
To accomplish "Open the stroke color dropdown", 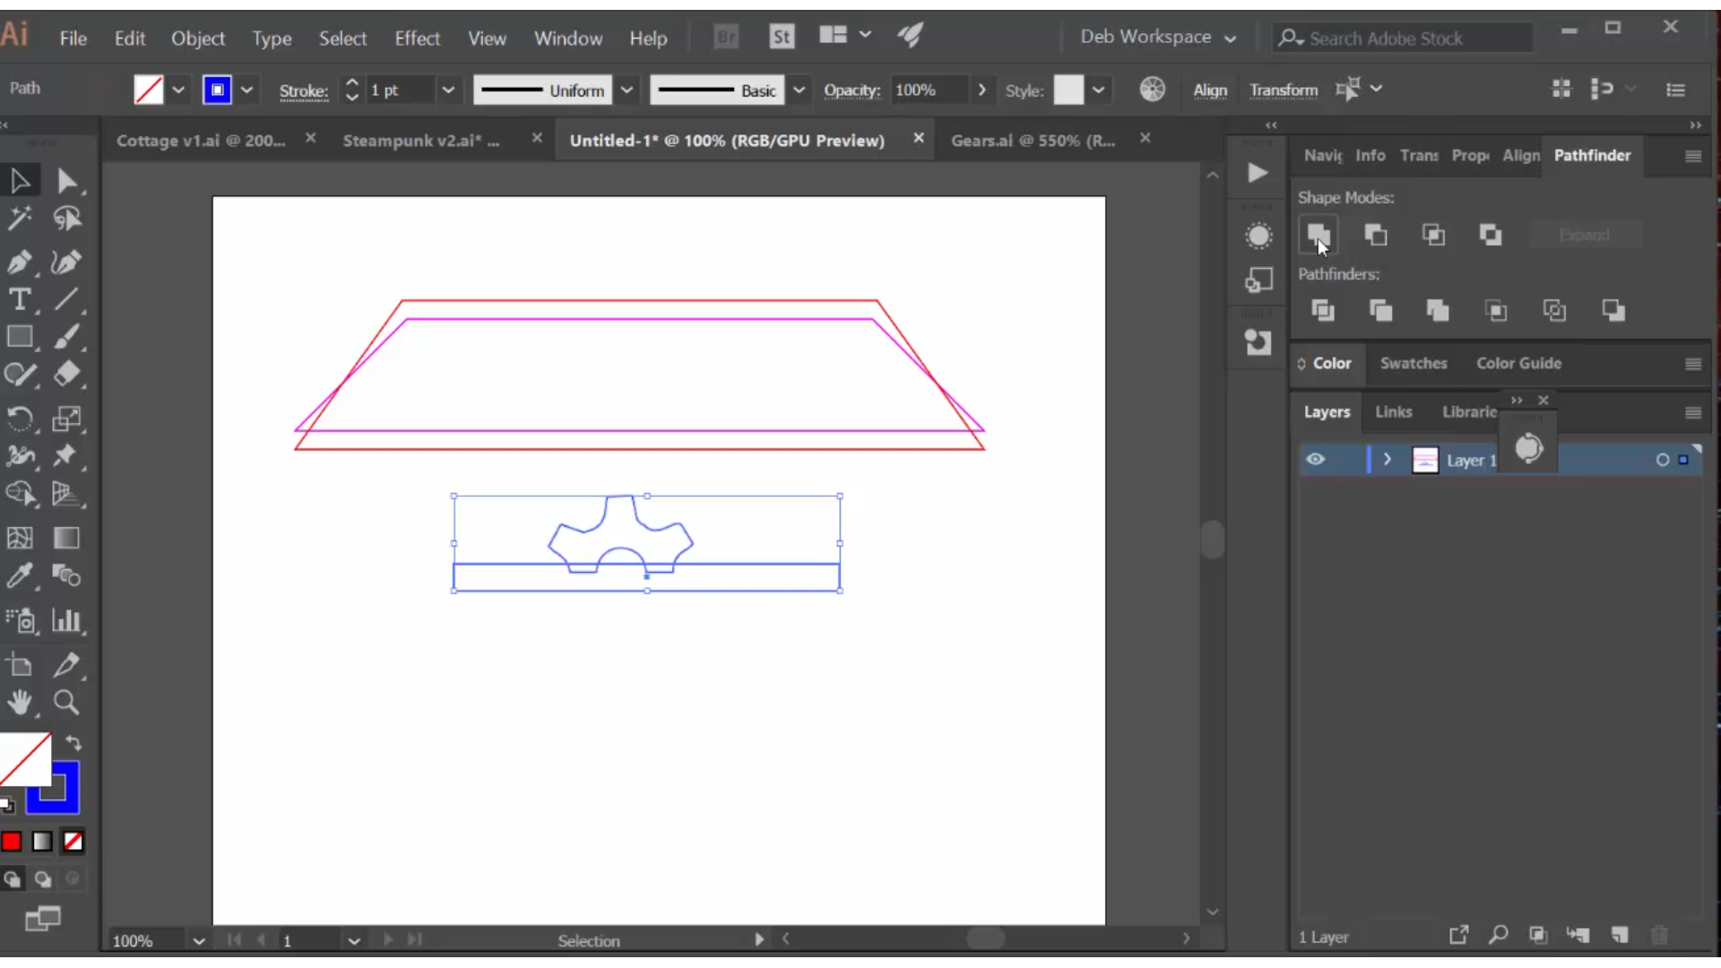I will 246,90.
